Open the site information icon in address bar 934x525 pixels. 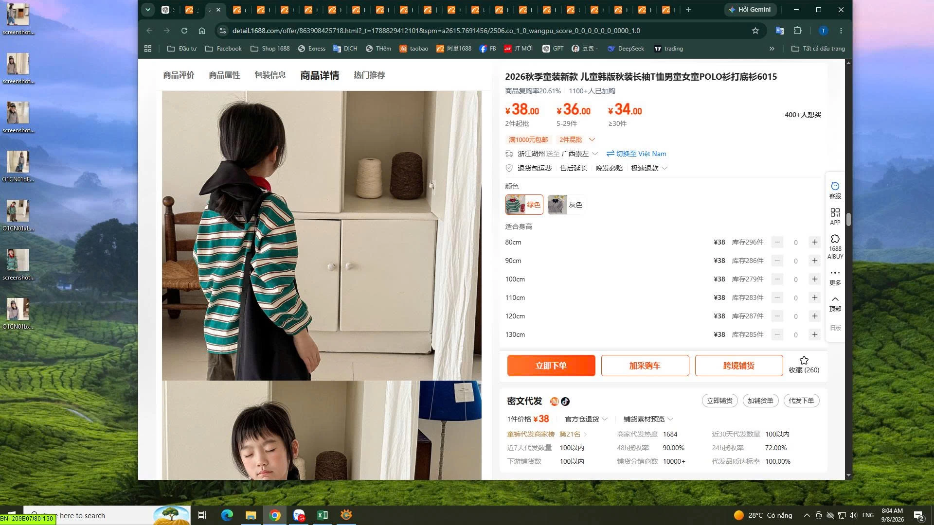coord(222,31)
